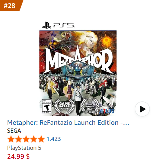Click the Winner 2024 laurel badge
Viewport: 153px width, 159px height.
click(x=90, y=106)
